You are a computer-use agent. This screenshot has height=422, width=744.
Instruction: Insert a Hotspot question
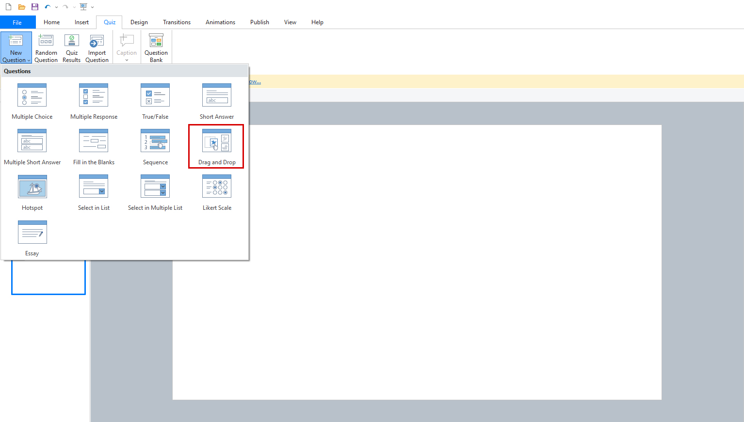coord(32,193)
